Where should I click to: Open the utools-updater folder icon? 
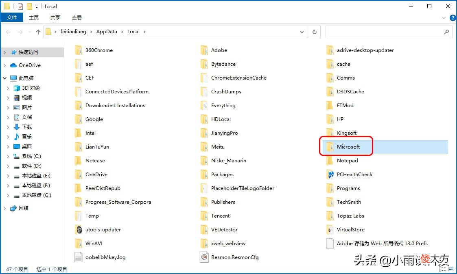pyautogui.click(x=79, y=229)
